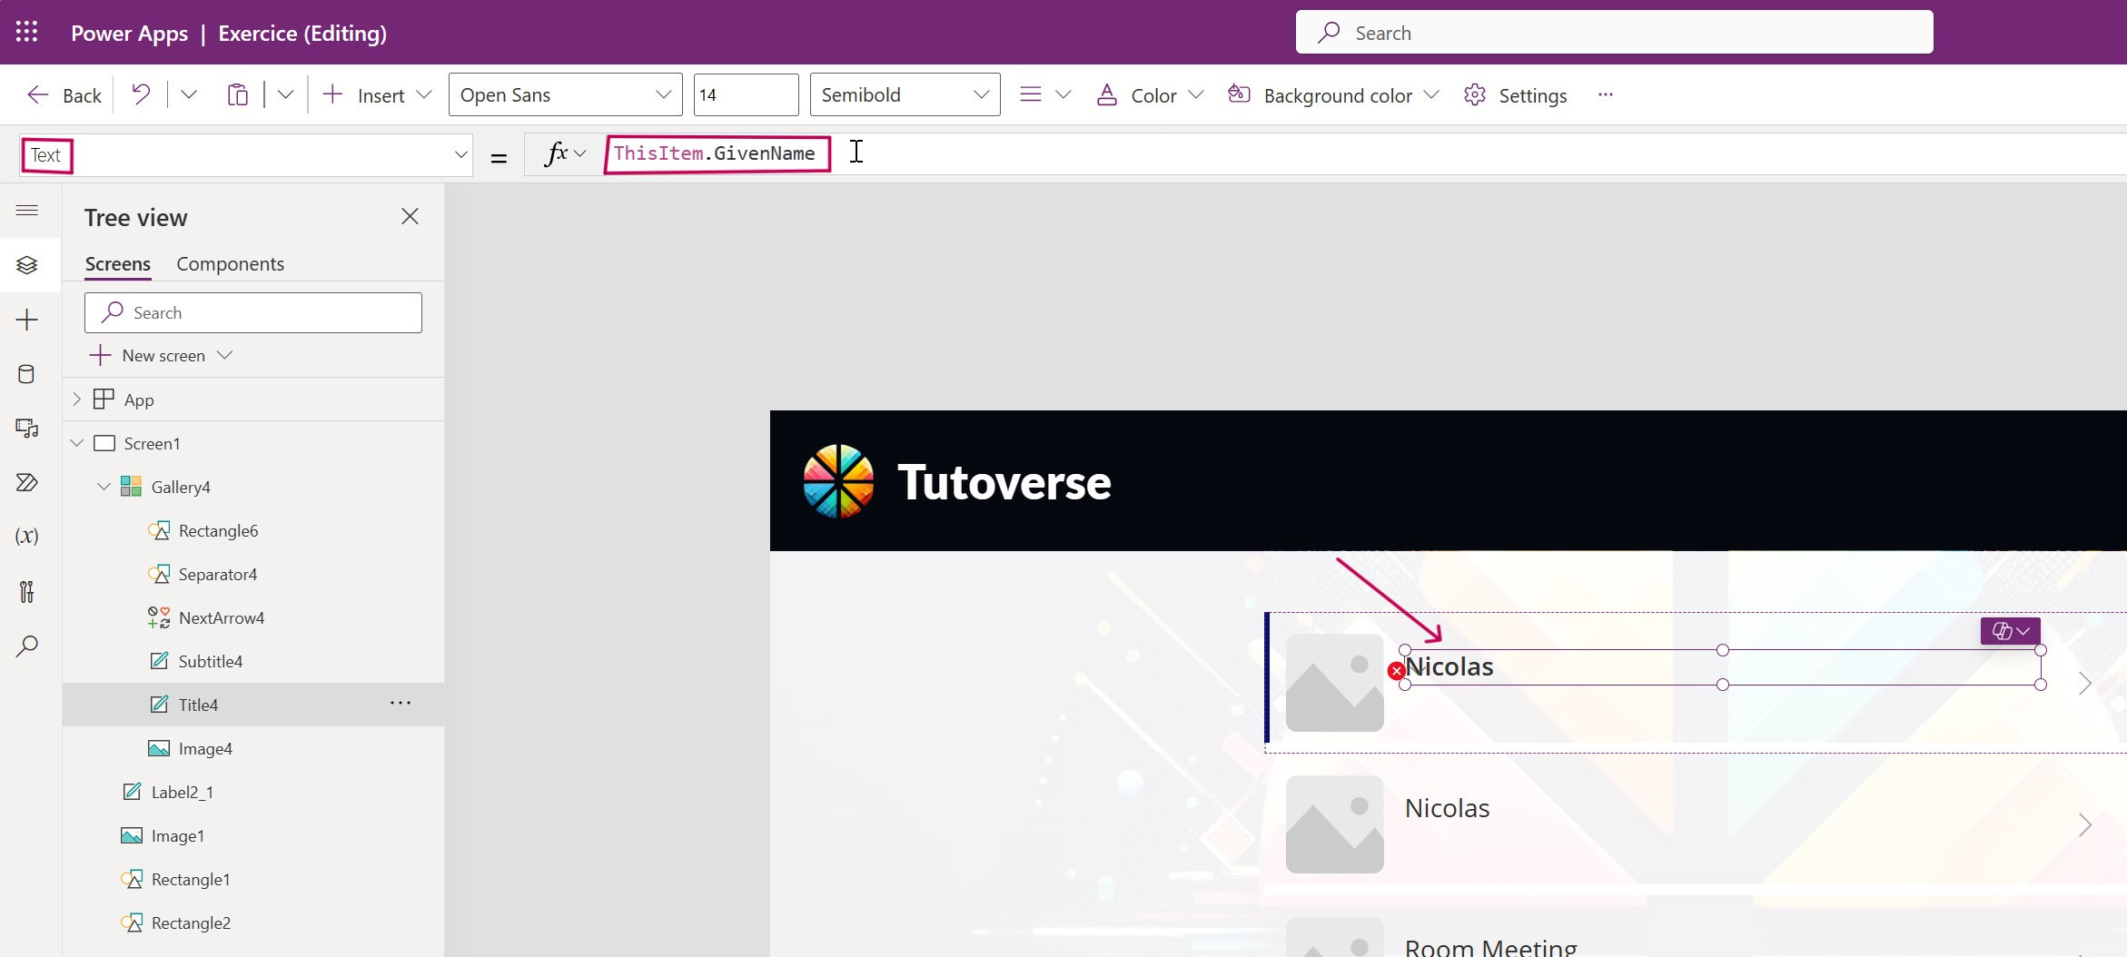Open the Power Automate icon in left rail
Screen dimensions: 2127x957
27,482
